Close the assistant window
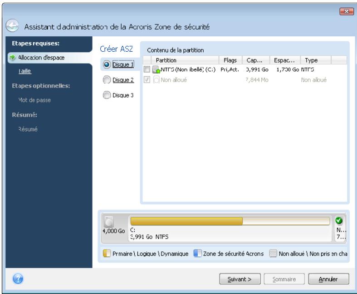The image size is (357, 294). click(347, 11)
